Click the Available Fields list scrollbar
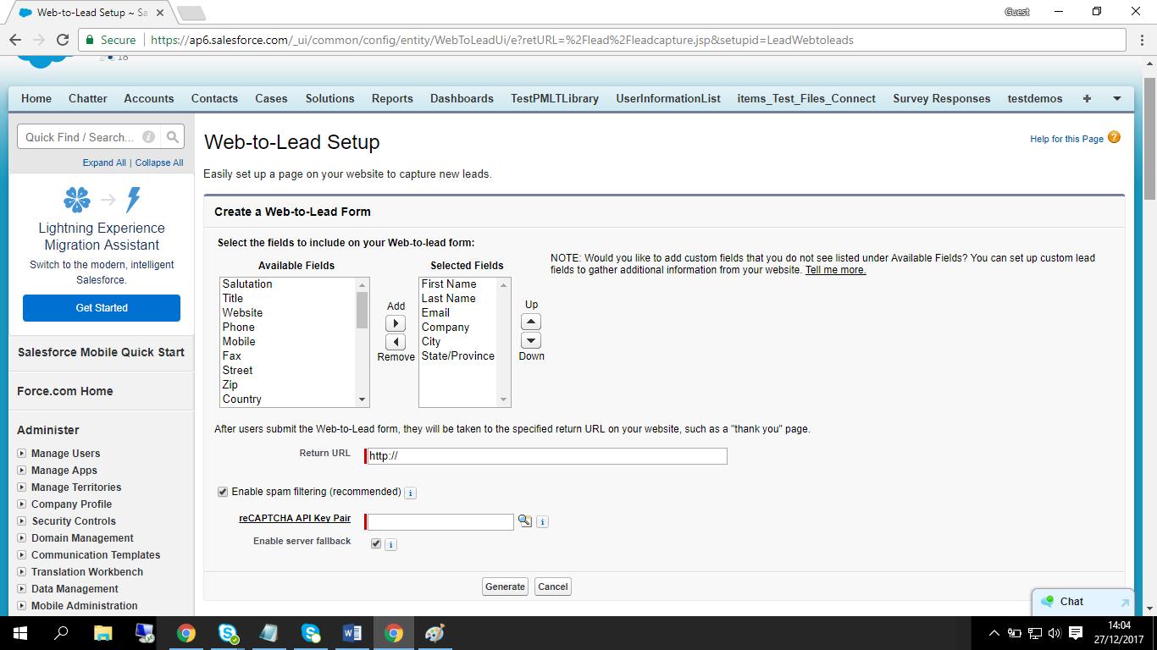1157x650 pixels. point(363,343)
